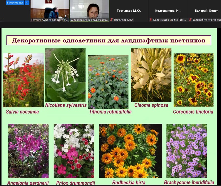Click the slide title 'Декоративные однолетники' heading
The height and width of the screenshot is (186, 221).
[x=109, y=41]
